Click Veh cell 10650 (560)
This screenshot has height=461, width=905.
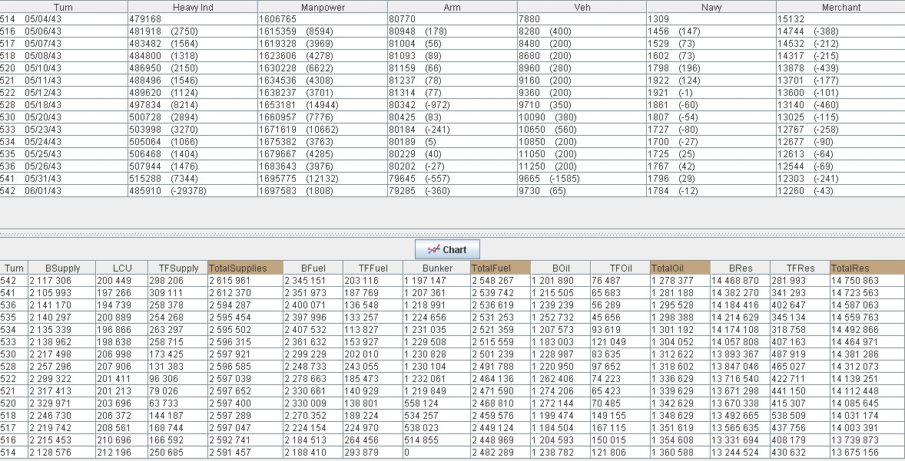tap(582, 130)
